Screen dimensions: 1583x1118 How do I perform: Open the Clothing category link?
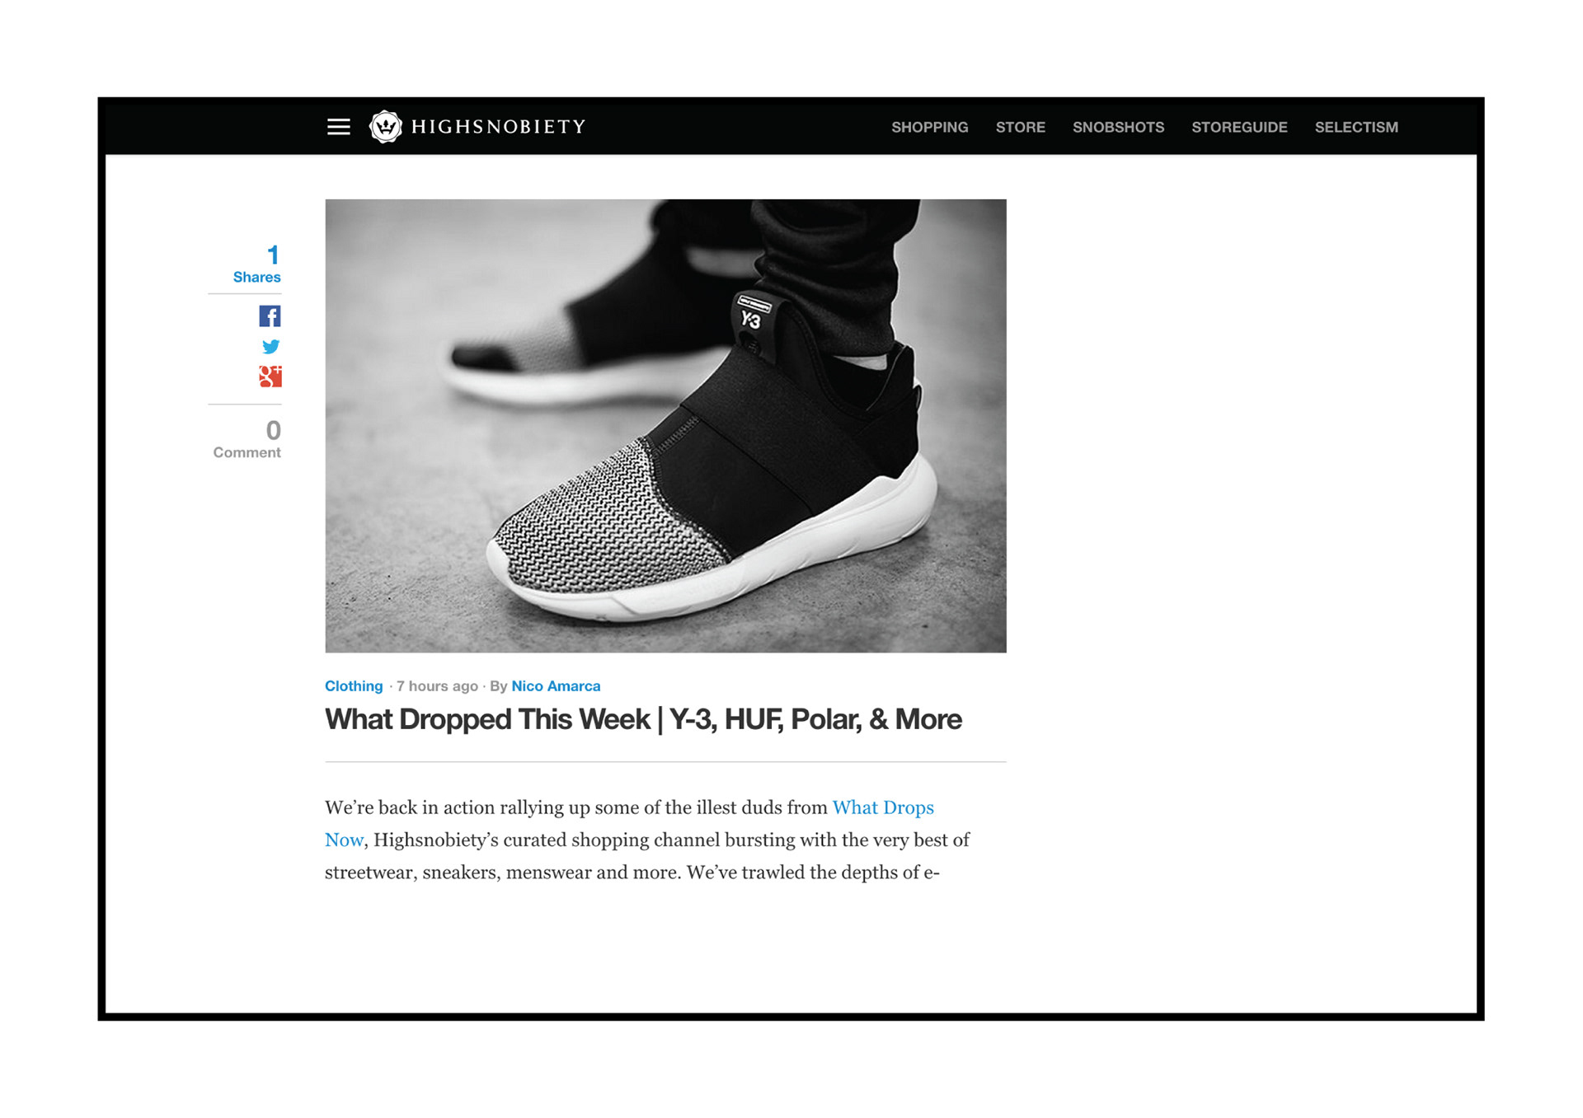[354, 686]
